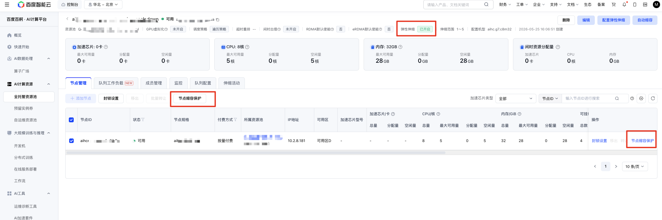Filter by 付费方式 column funnel icon
The image size is (662, 220).
click(235, 120)
